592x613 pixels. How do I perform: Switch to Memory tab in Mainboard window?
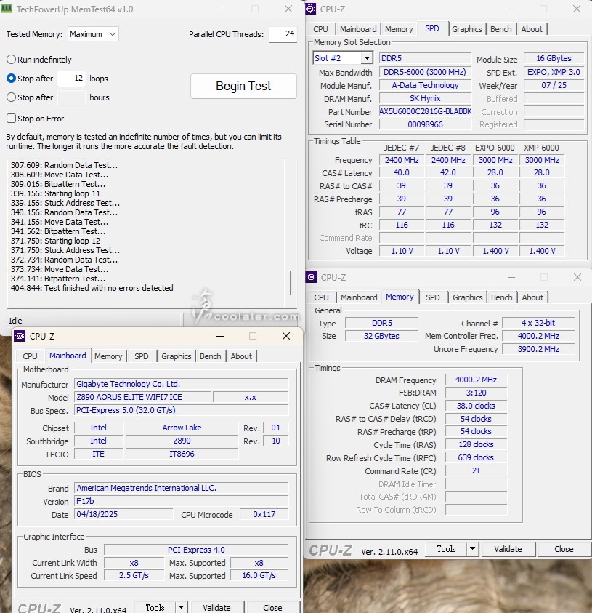pos(108,356)
